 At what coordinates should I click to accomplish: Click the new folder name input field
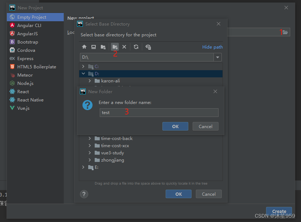click(x=159, y=113)
